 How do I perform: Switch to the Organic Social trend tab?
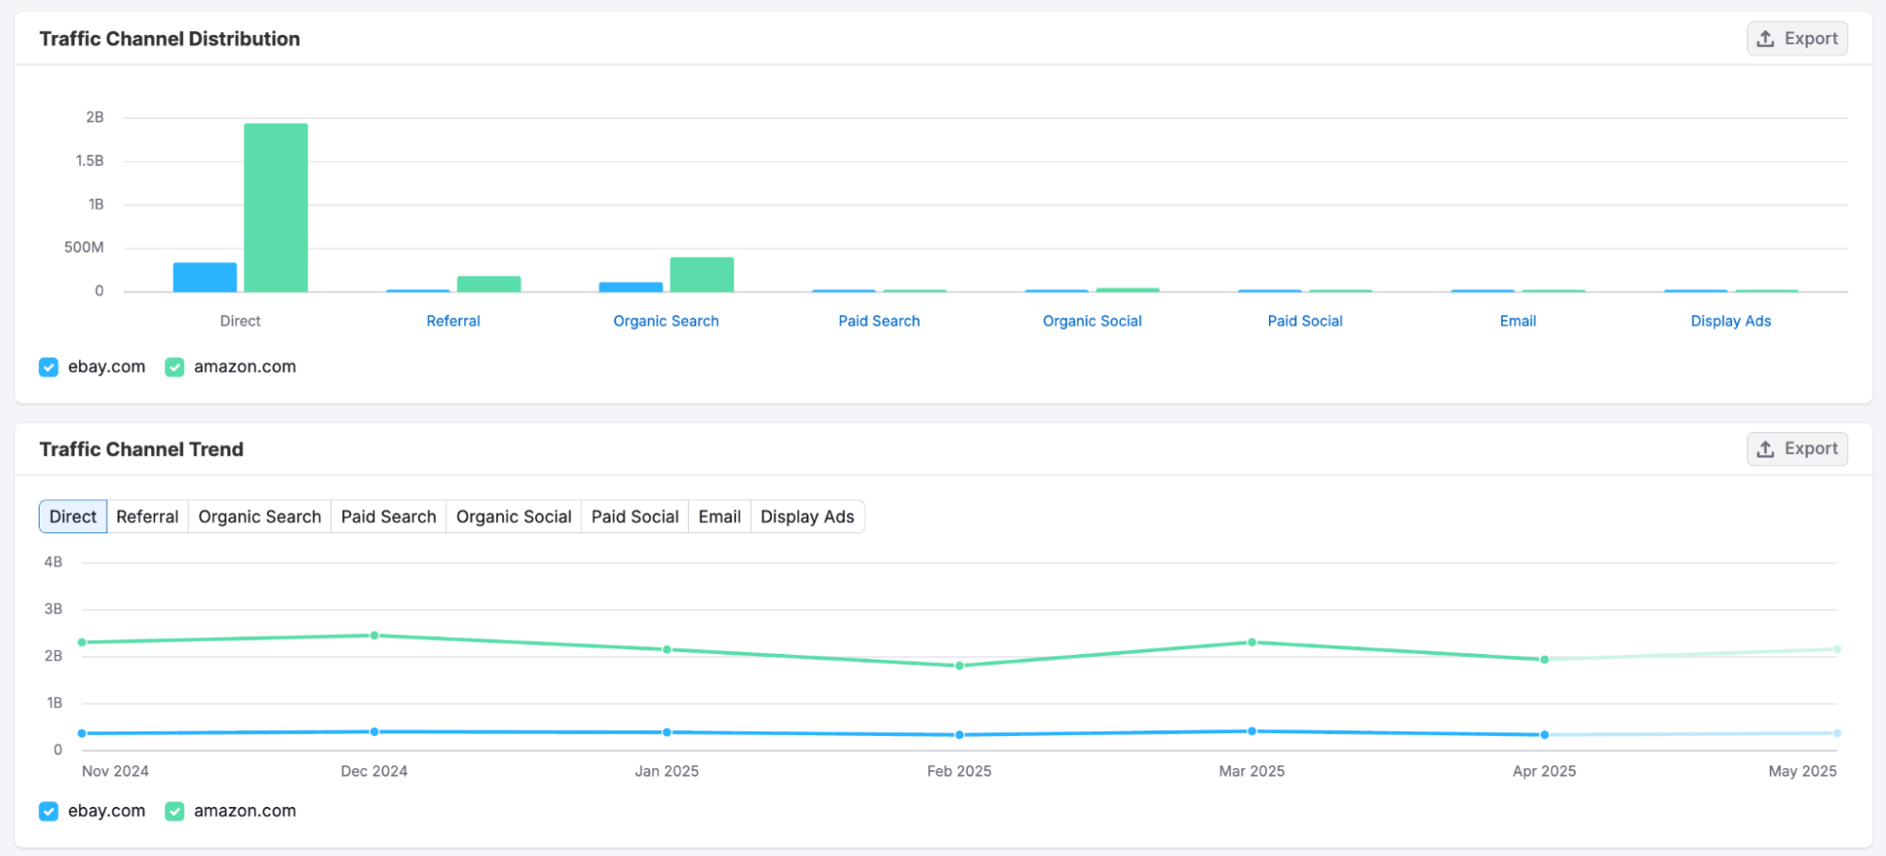click(512, 516)
